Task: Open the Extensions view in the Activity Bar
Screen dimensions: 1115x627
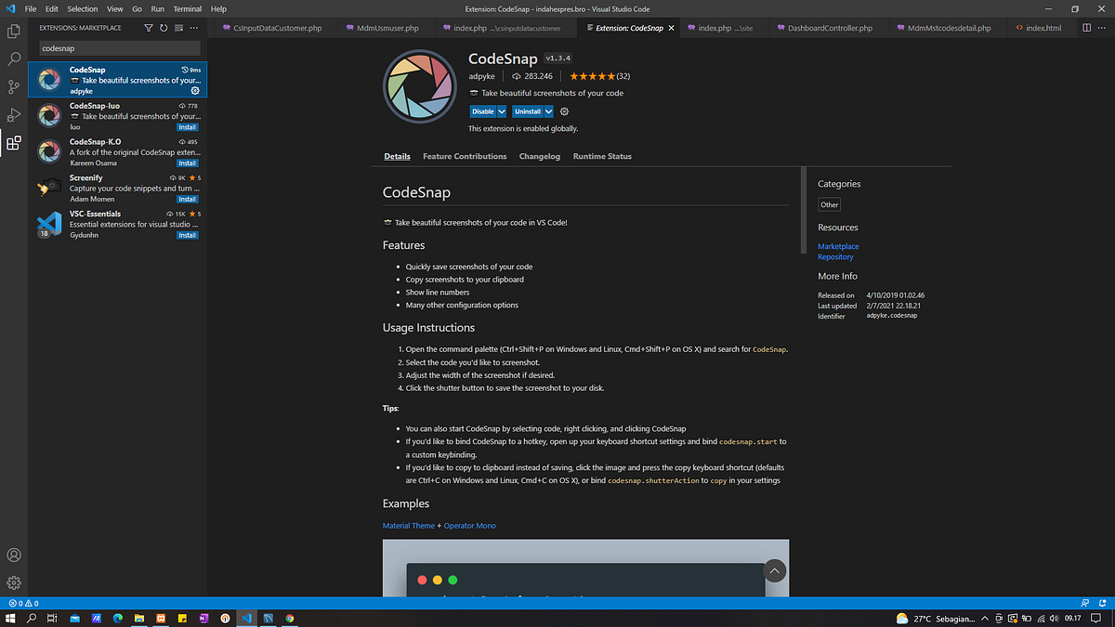Action: point(13,143)
